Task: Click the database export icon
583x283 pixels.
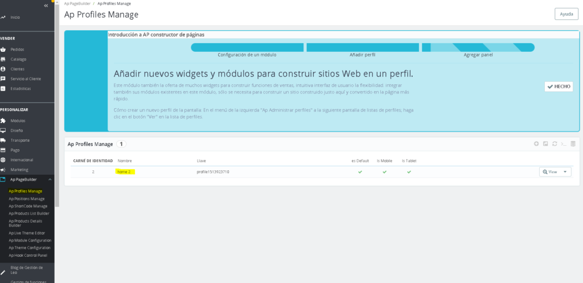Action: [573, 144]
